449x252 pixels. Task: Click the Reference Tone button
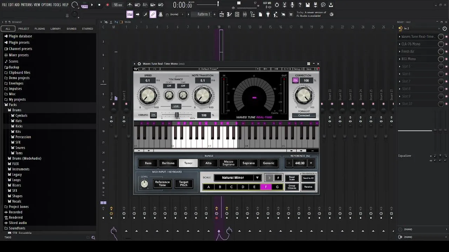(162, 184)
